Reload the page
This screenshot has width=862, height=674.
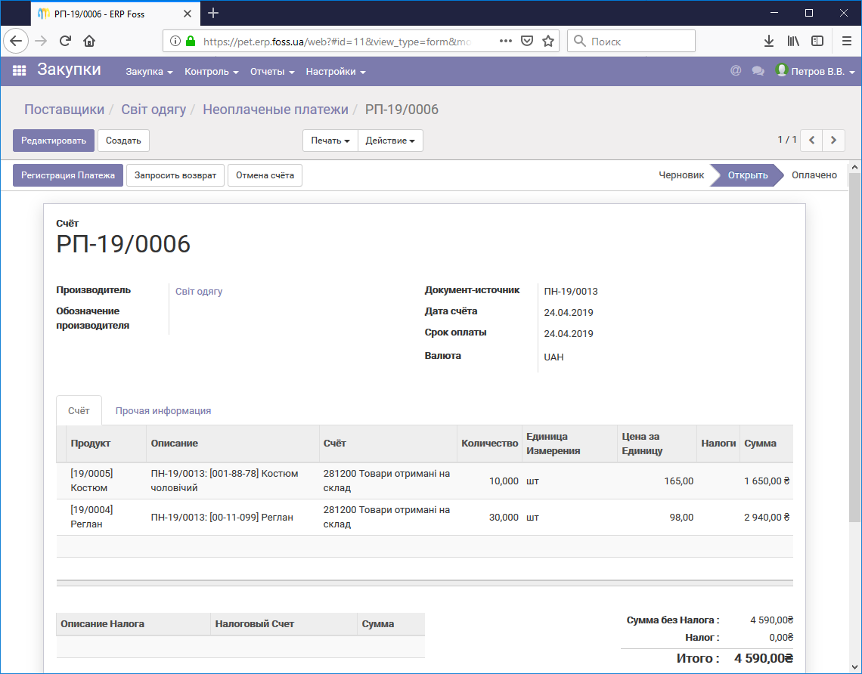coord(66,41)
